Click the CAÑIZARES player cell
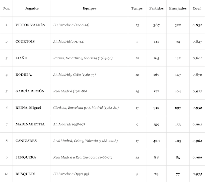The height and width of the screenshot is (182, 205). pyautogui.click(x=26, y=141)
